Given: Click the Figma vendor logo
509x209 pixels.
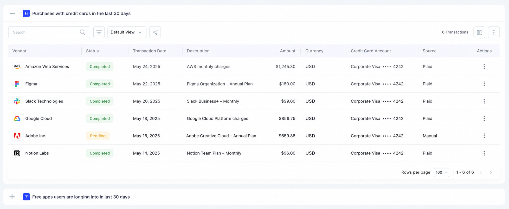Looking at the screenshot, I should coord(17,84).
